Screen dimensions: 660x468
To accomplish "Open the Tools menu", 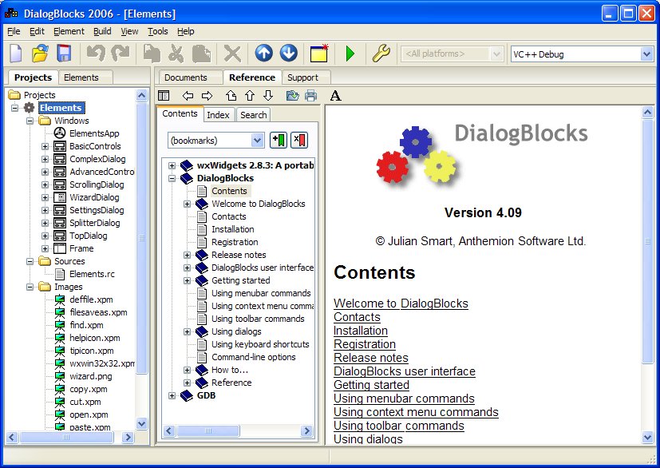I will 156,31.
